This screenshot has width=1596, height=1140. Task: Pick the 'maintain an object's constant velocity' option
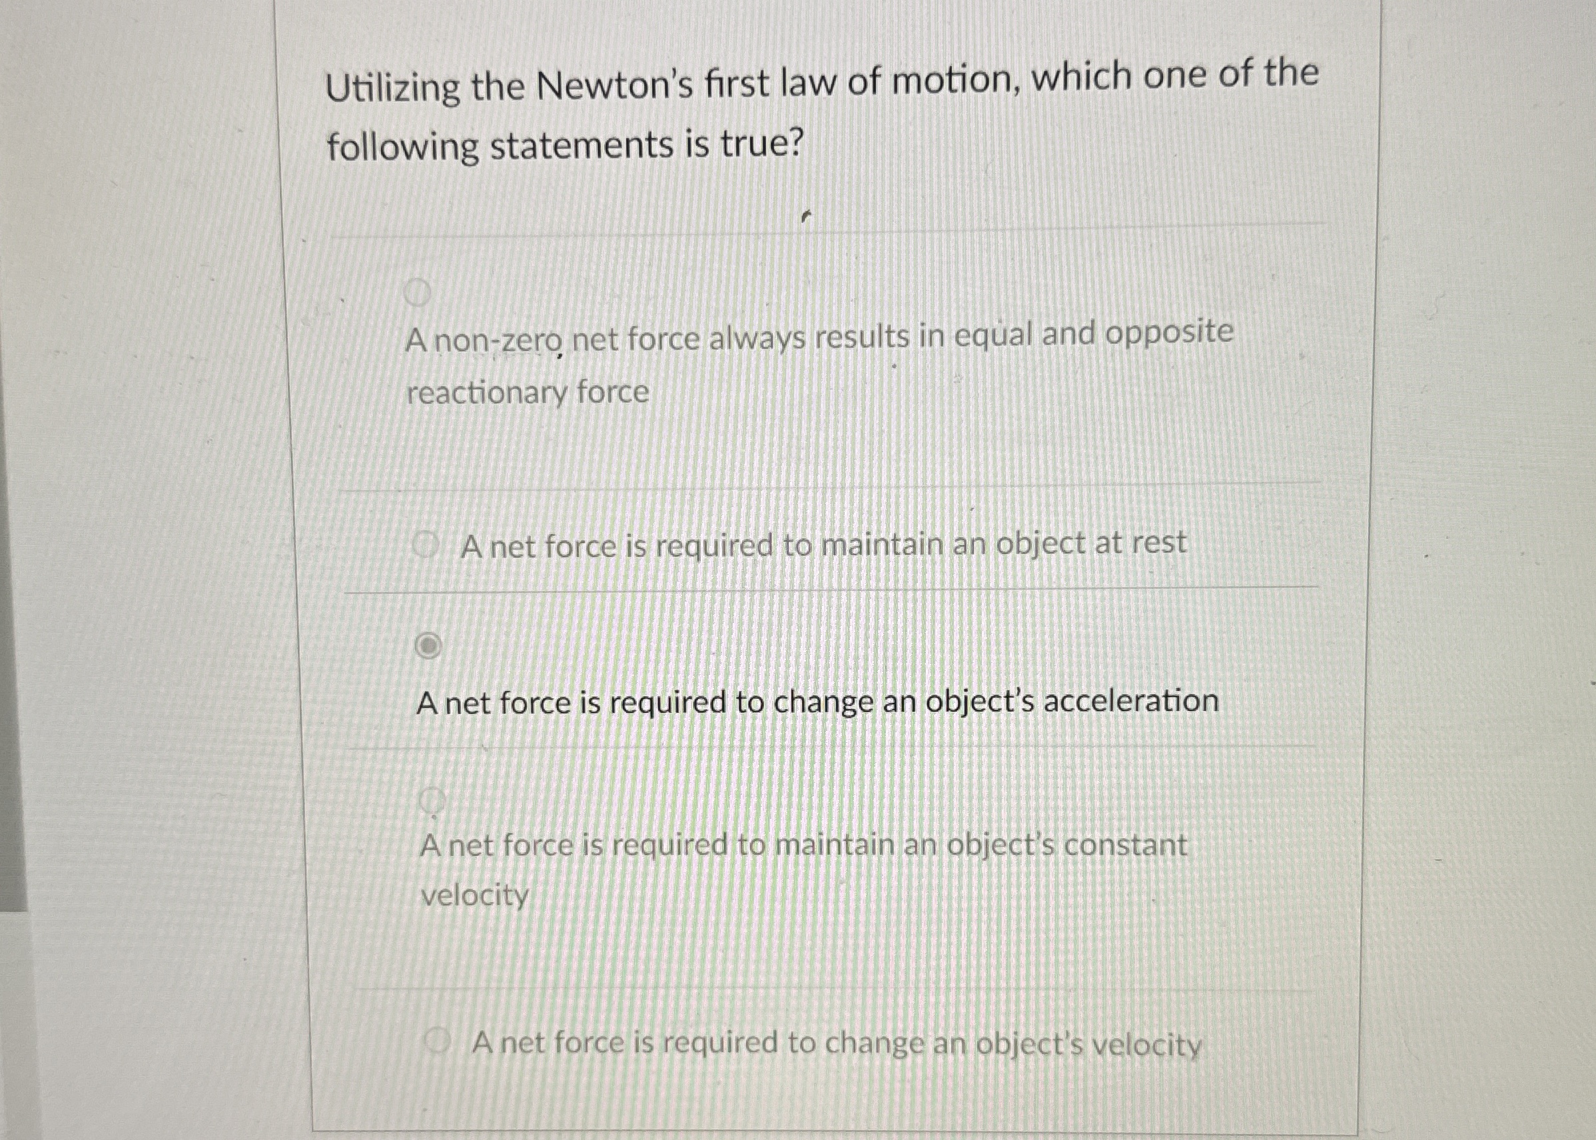pos(433,800)
